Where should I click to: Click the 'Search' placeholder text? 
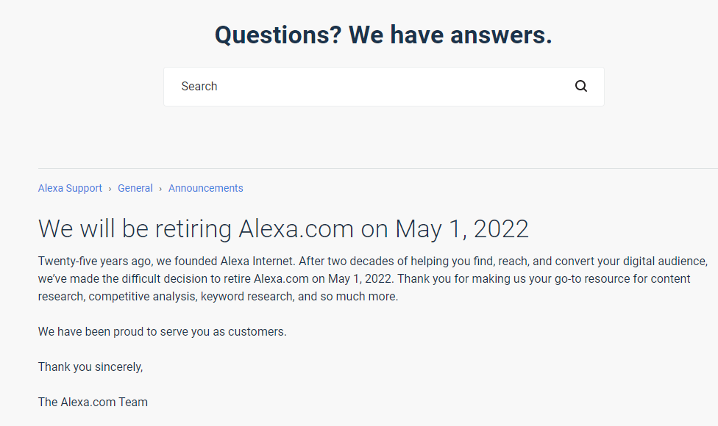tap(199, 87)
